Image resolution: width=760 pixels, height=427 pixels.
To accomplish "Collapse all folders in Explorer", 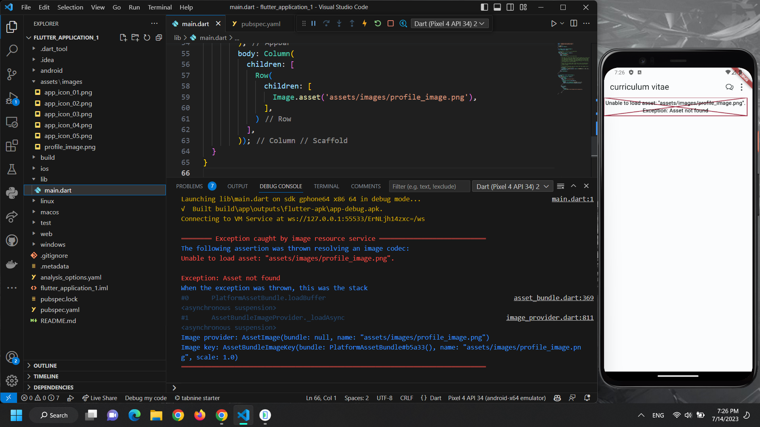I will tap(159, 38).
